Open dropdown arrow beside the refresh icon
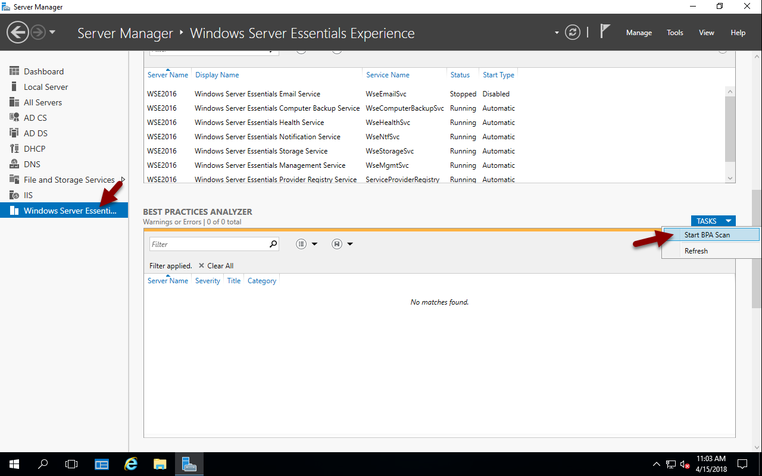The height and width of the screenshot is (476, 762). coord(557,33)
